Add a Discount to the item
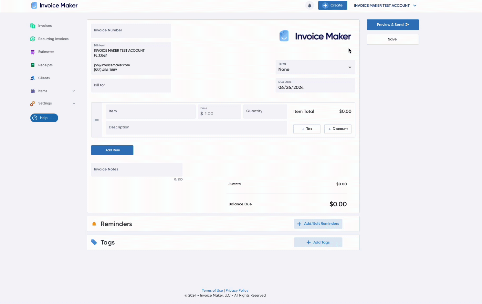The image size is (482, 304). [x=338, y=129]
